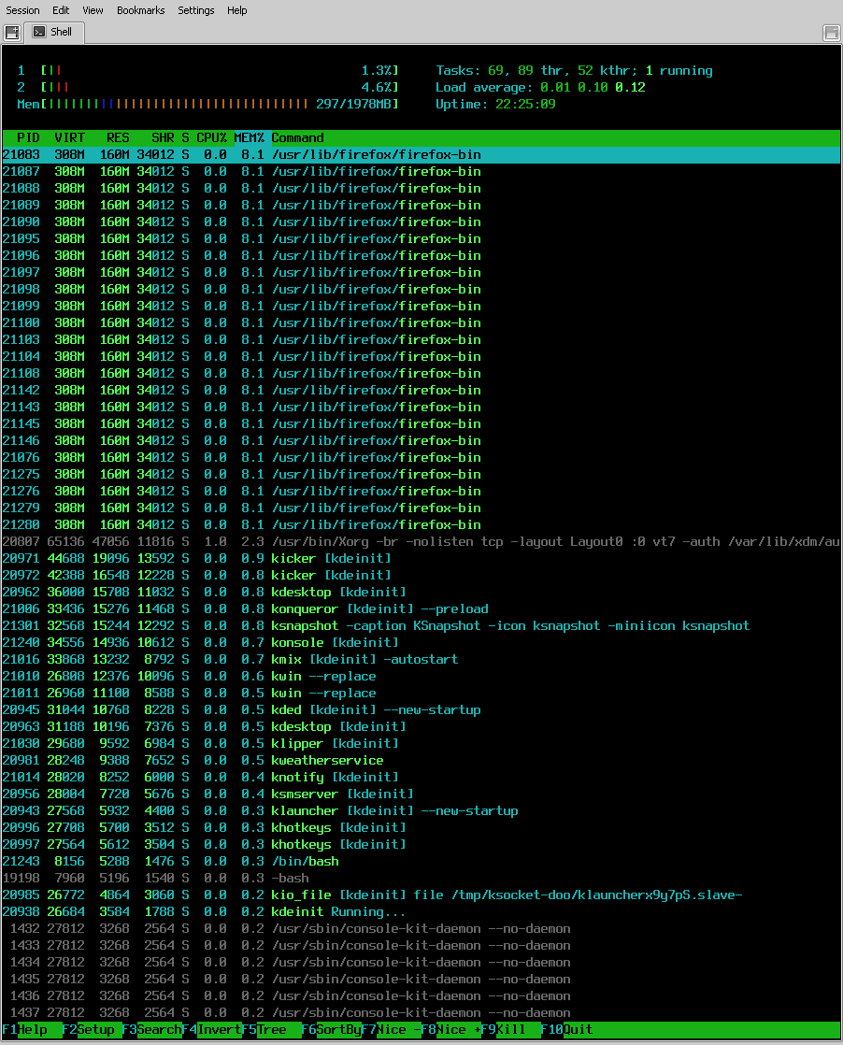
Task: Select firefox-bin process with PID 21087
Action: (421, 171)
